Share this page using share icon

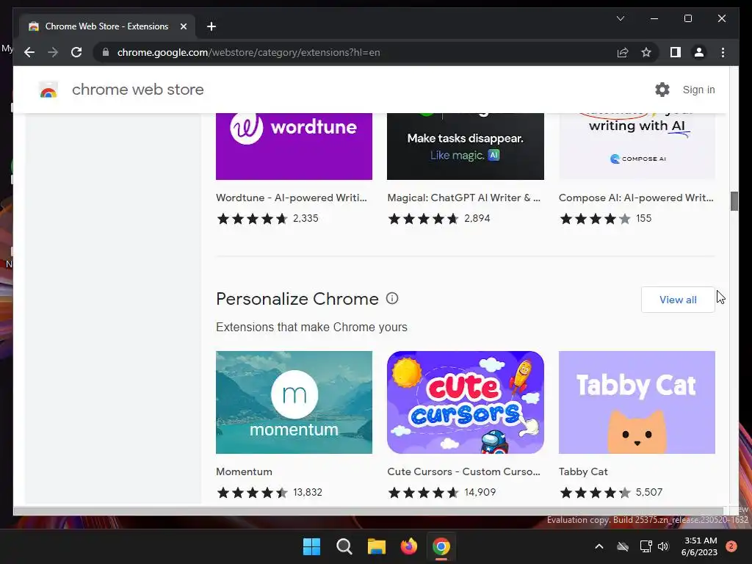tap(623, 52)
